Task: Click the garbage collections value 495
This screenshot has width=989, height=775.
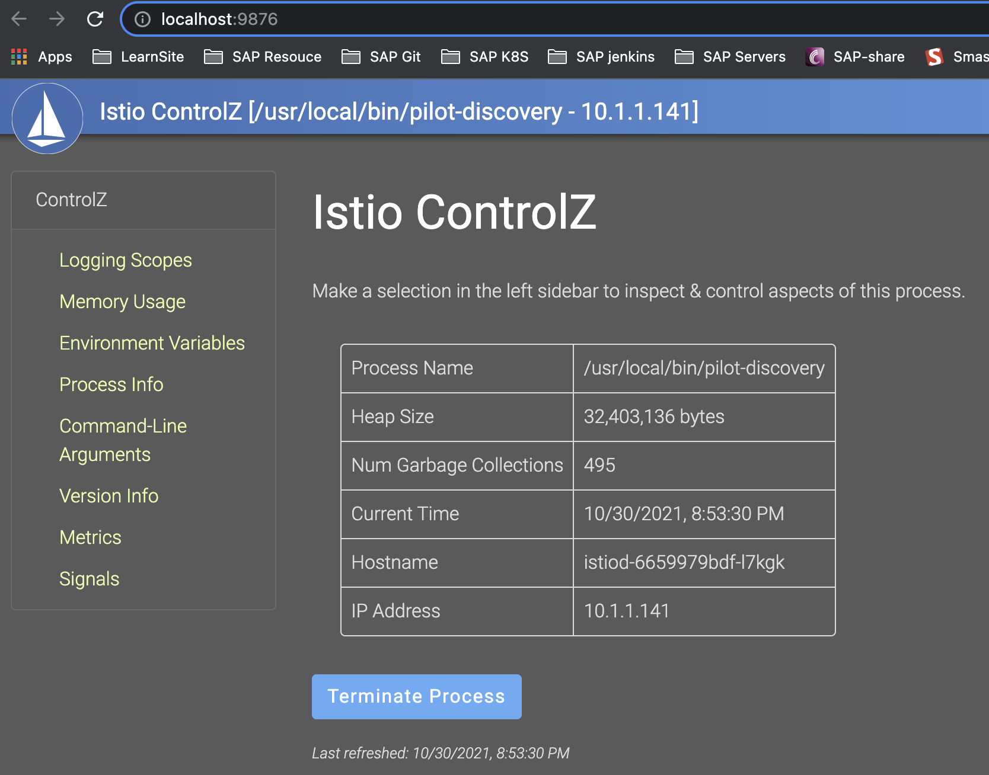Action: [599, 465]
